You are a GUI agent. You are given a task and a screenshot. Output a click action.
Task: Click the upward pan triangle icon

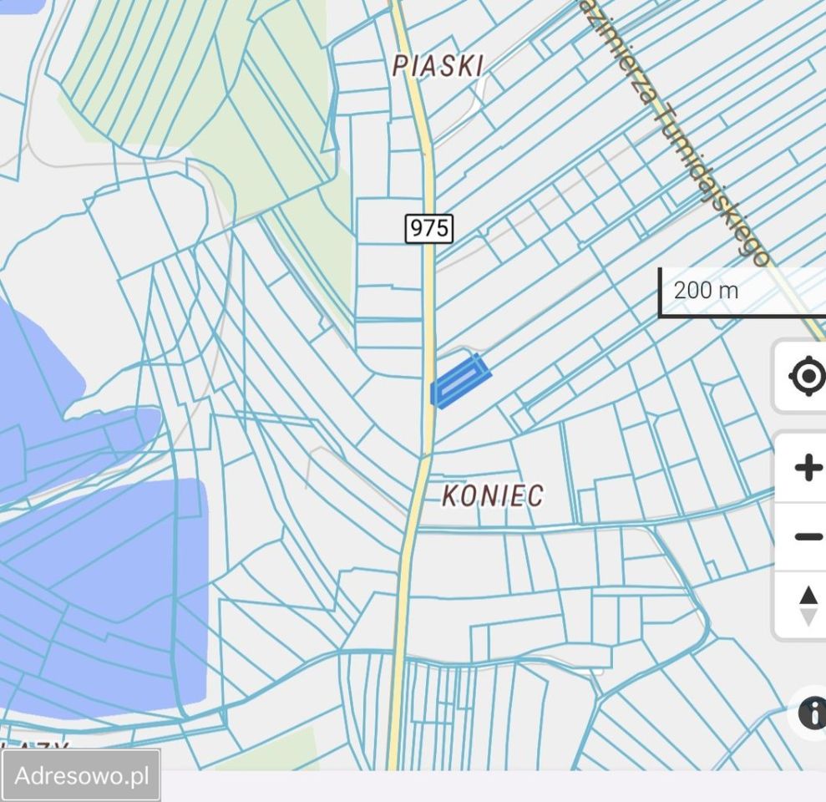[x=807, y=595]
